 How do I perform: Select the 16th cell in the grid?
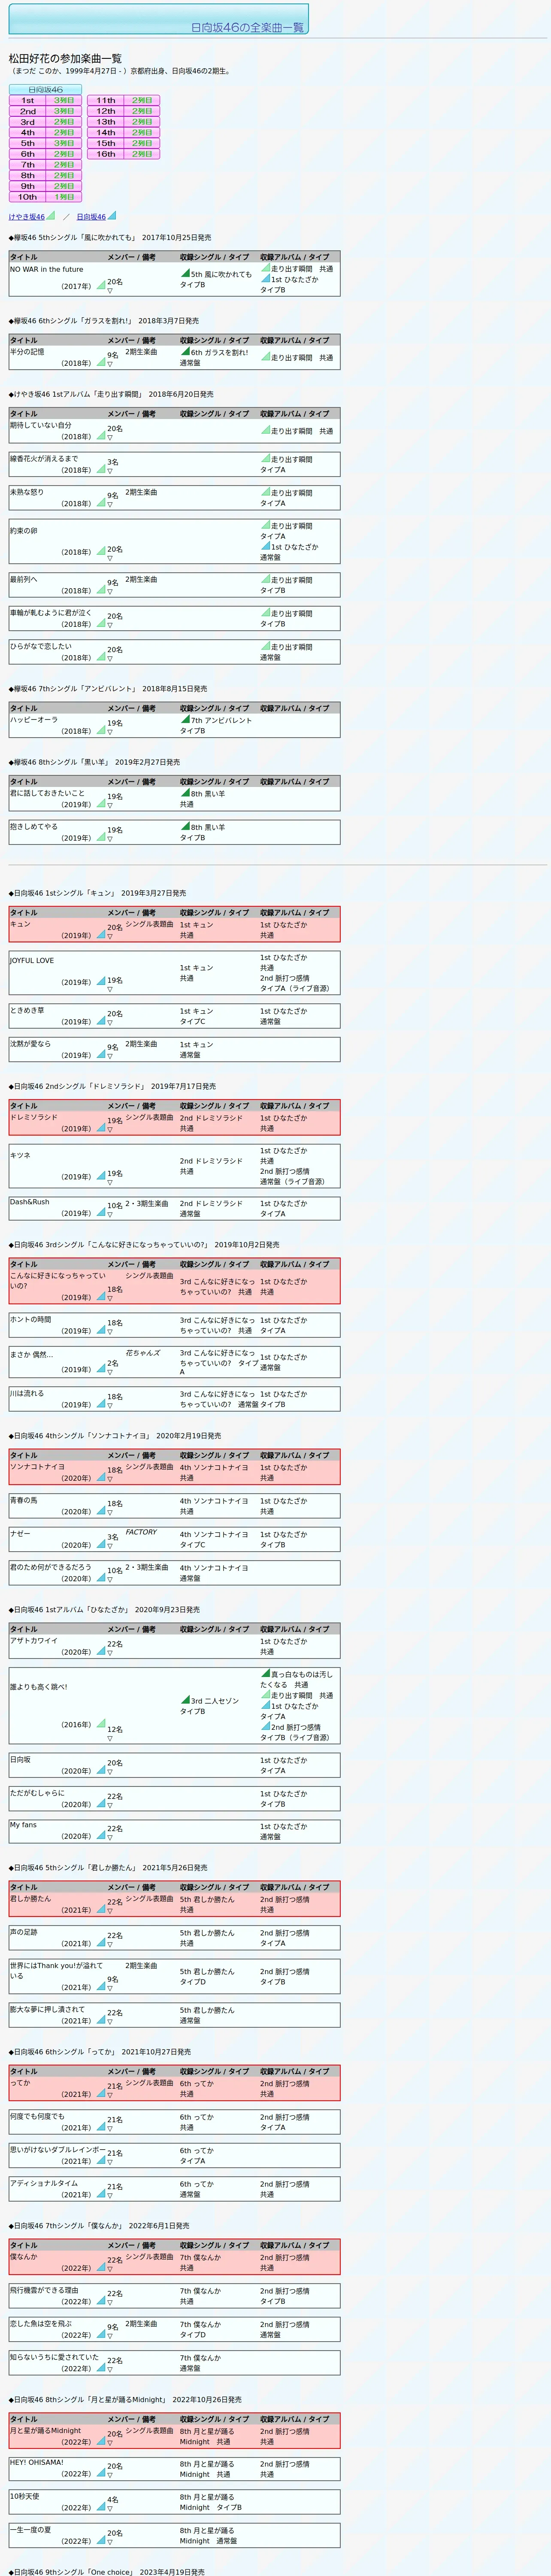[x=106, y=154]
